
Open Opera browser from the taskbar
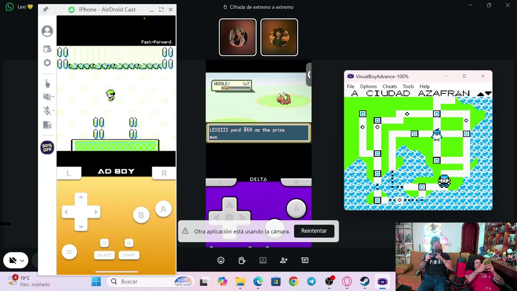pos(347,282)
